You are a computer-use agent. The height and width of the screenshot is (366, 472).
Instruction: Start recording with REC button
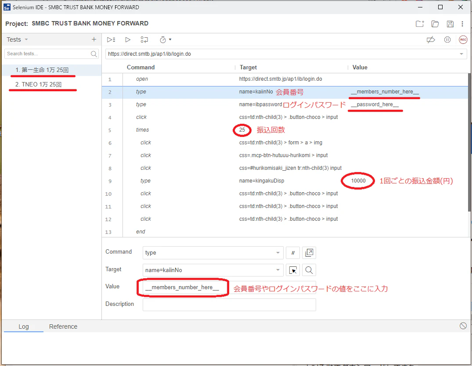463,40
